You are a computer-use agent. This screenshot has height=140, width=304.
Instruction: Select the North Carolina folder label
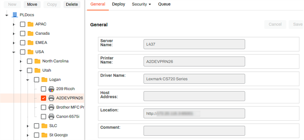55,61
